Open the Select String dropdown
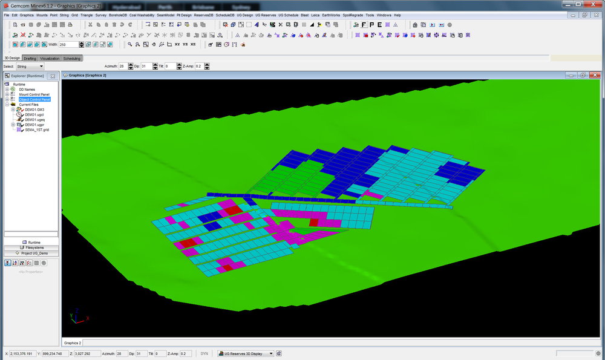605x360 pixels. point(30,66)
